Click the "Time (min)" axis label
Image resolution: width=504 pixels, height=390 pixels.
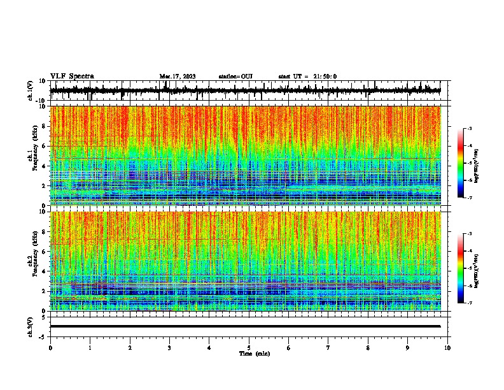(255, 354)
